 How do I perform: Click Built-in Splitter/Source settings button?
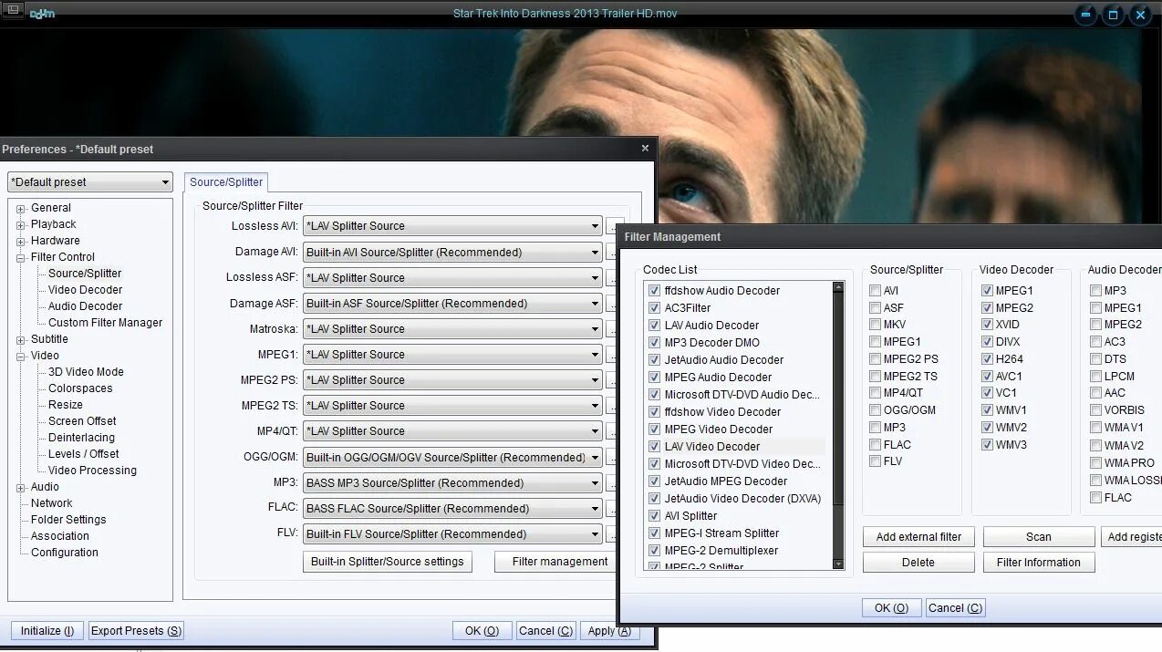pyautogui.click(x=387, y=562)
